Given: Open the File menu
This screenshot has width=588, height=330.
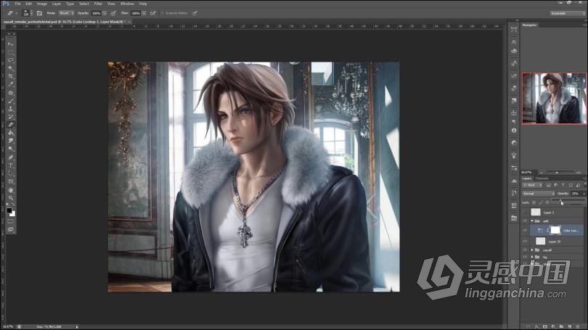Looking at the screenshot, I should (17, 4).
